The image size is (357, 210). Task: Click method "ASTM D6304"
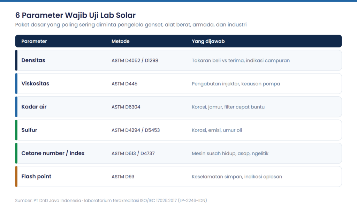pos(126,107)
